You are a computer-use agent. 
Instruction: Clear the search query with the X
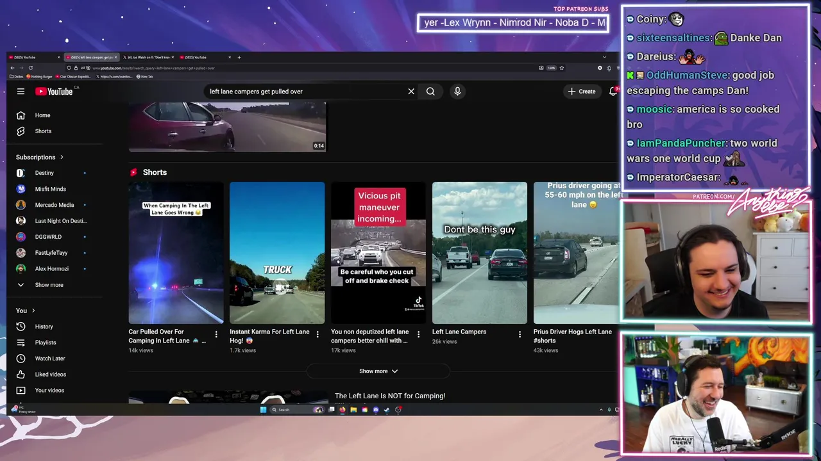pos(411,92)
